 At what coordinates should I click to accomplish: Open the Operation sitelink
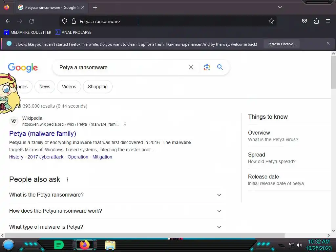tap(78, 157)
